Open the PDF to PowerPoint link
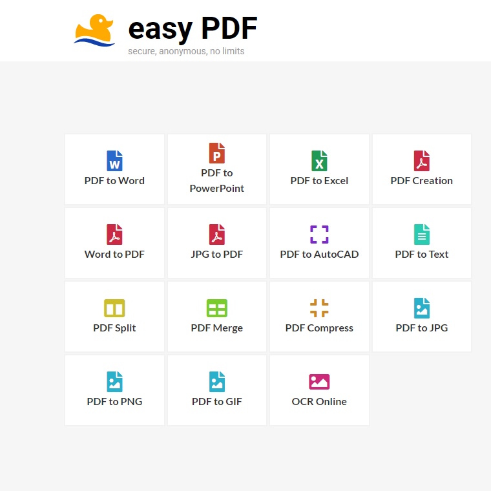This screenshot has height=491, width=491. 216,181
